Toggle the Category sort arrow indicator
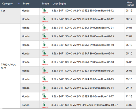Image resolution: width=136 pixels, height=109 pixels. tap(19, 3)
